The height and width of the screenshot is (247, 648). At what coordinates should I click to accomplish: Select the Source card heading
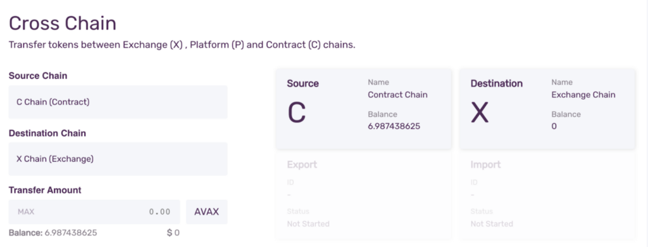click(303, 83)
